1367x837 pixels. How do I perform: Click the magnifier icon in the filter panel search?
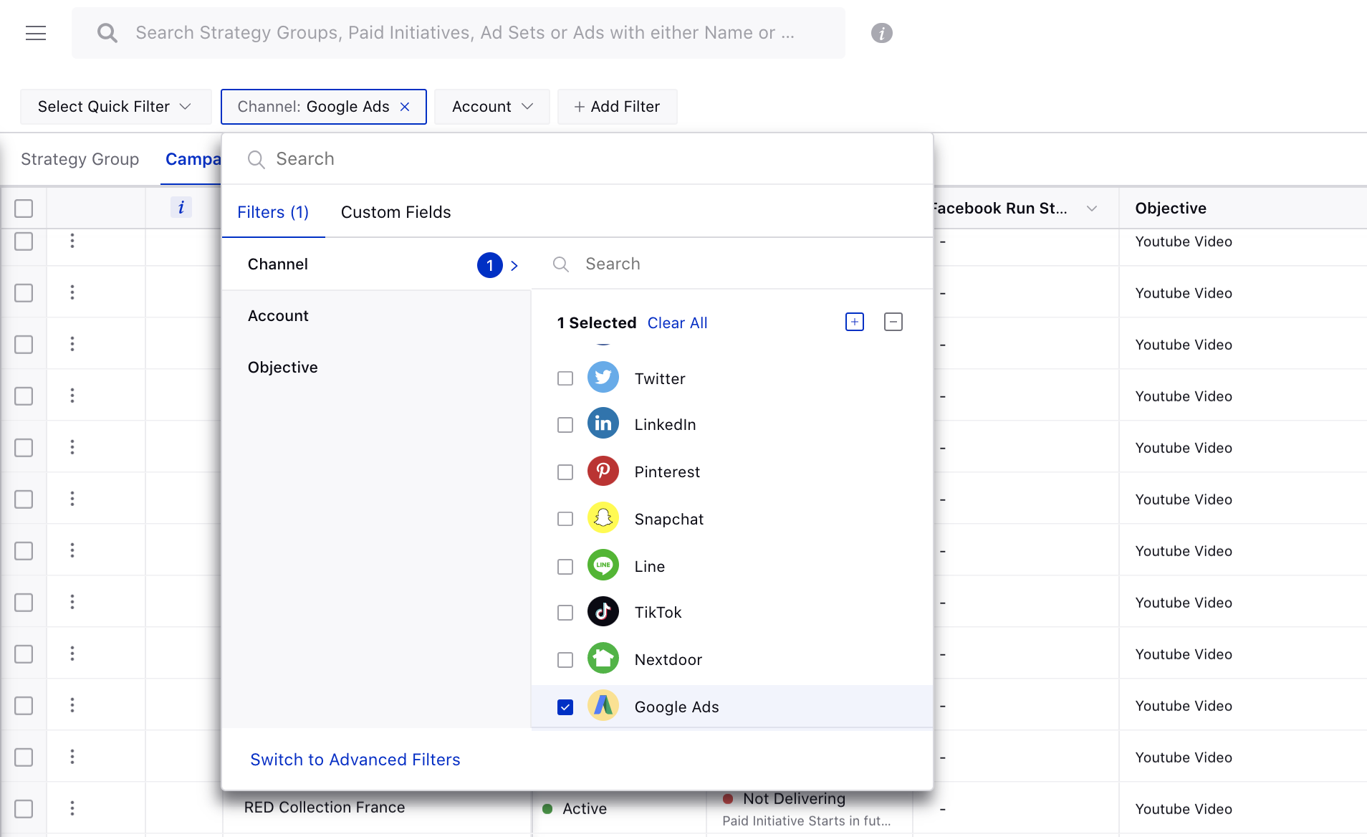256,159
